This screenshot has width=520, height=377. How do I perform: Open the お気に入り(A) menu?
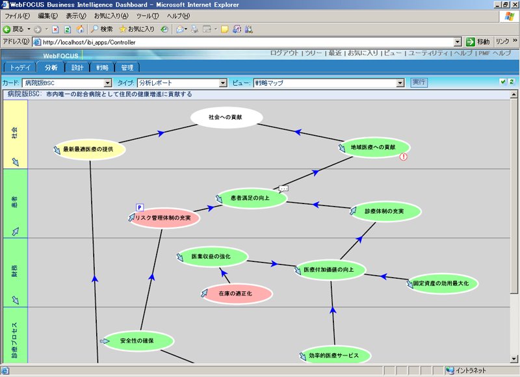pyautogui.click(x=111, y=16)
